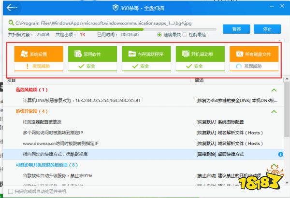Collapse the 系统异常项 group
The height and width of the screenshot is (198, 290).
click(x=274, y=112)
